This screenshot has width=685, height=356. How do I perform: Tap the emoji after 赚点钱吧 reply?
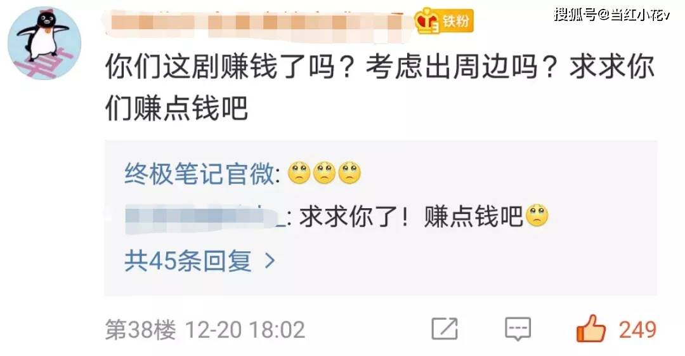537,216
